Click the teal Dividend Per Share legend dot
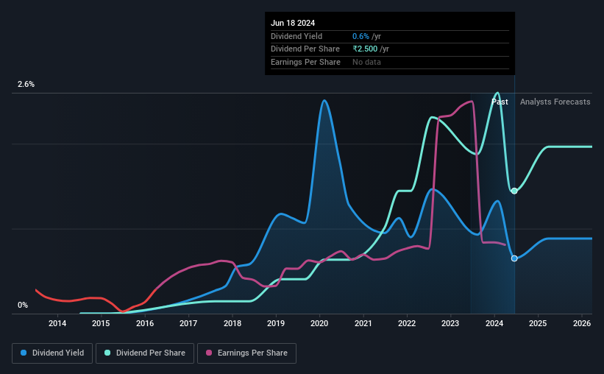 [x=107, y=353]
